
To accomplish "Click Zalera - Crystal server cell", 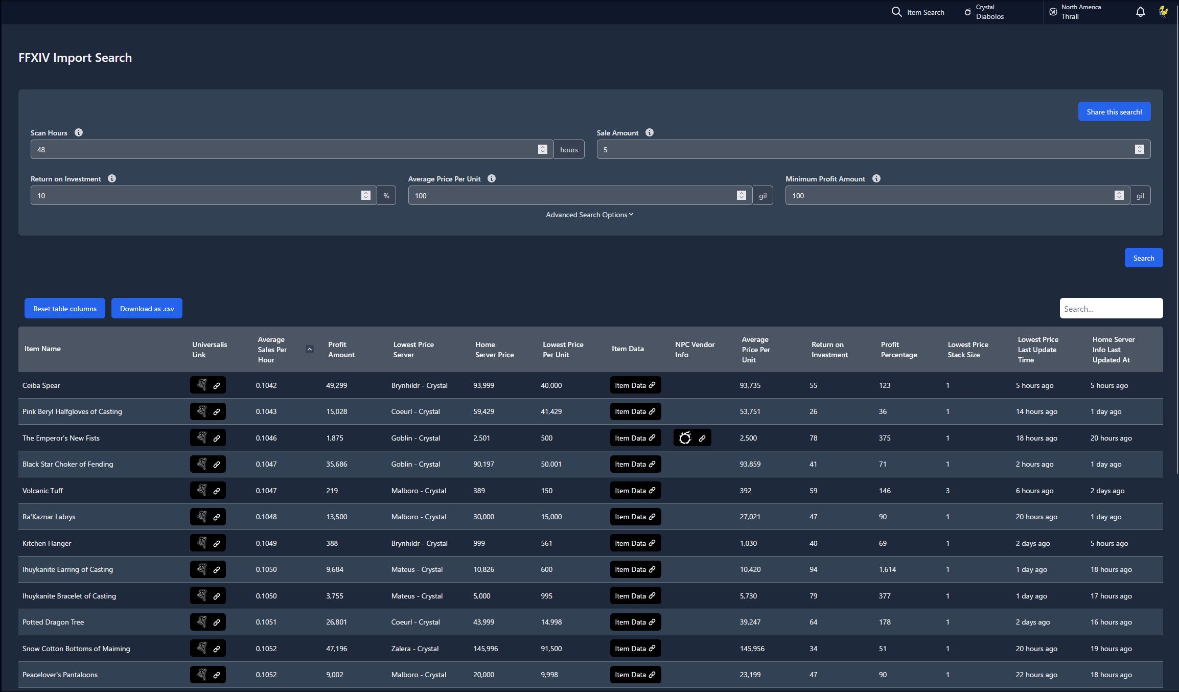I will click(x=415, y=649).
